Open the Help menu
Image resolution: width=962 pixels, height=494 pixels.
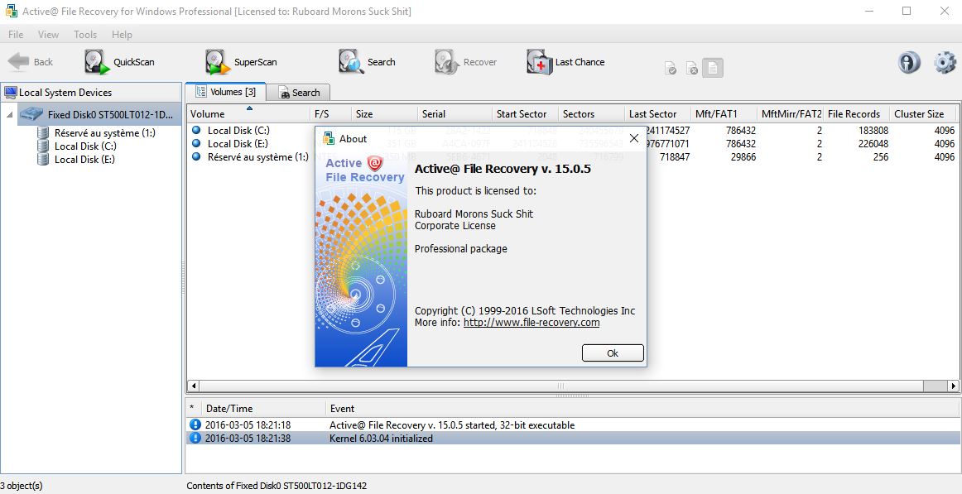tap(122, 34)
